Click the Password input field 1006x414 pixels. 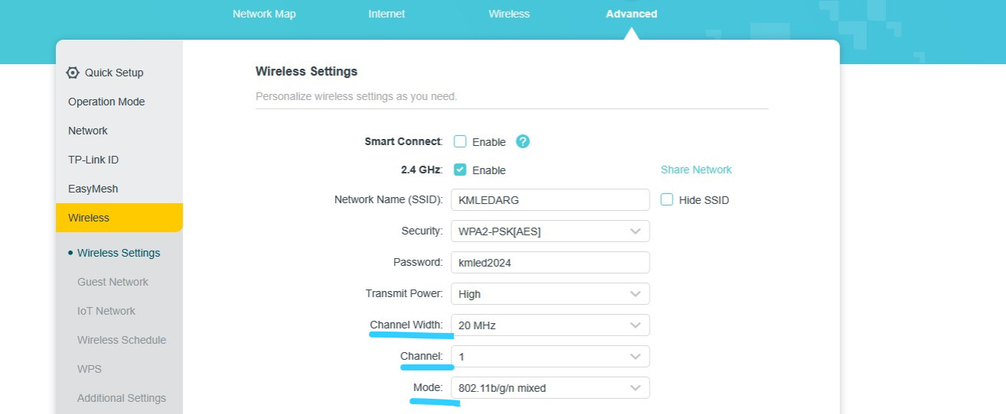(x=550, y=263)
